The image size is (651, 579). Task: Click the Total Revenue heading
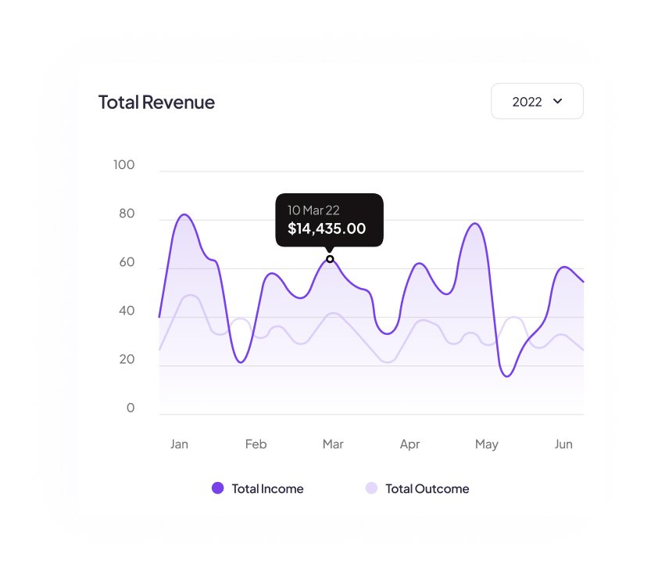[x=156, y=102]
